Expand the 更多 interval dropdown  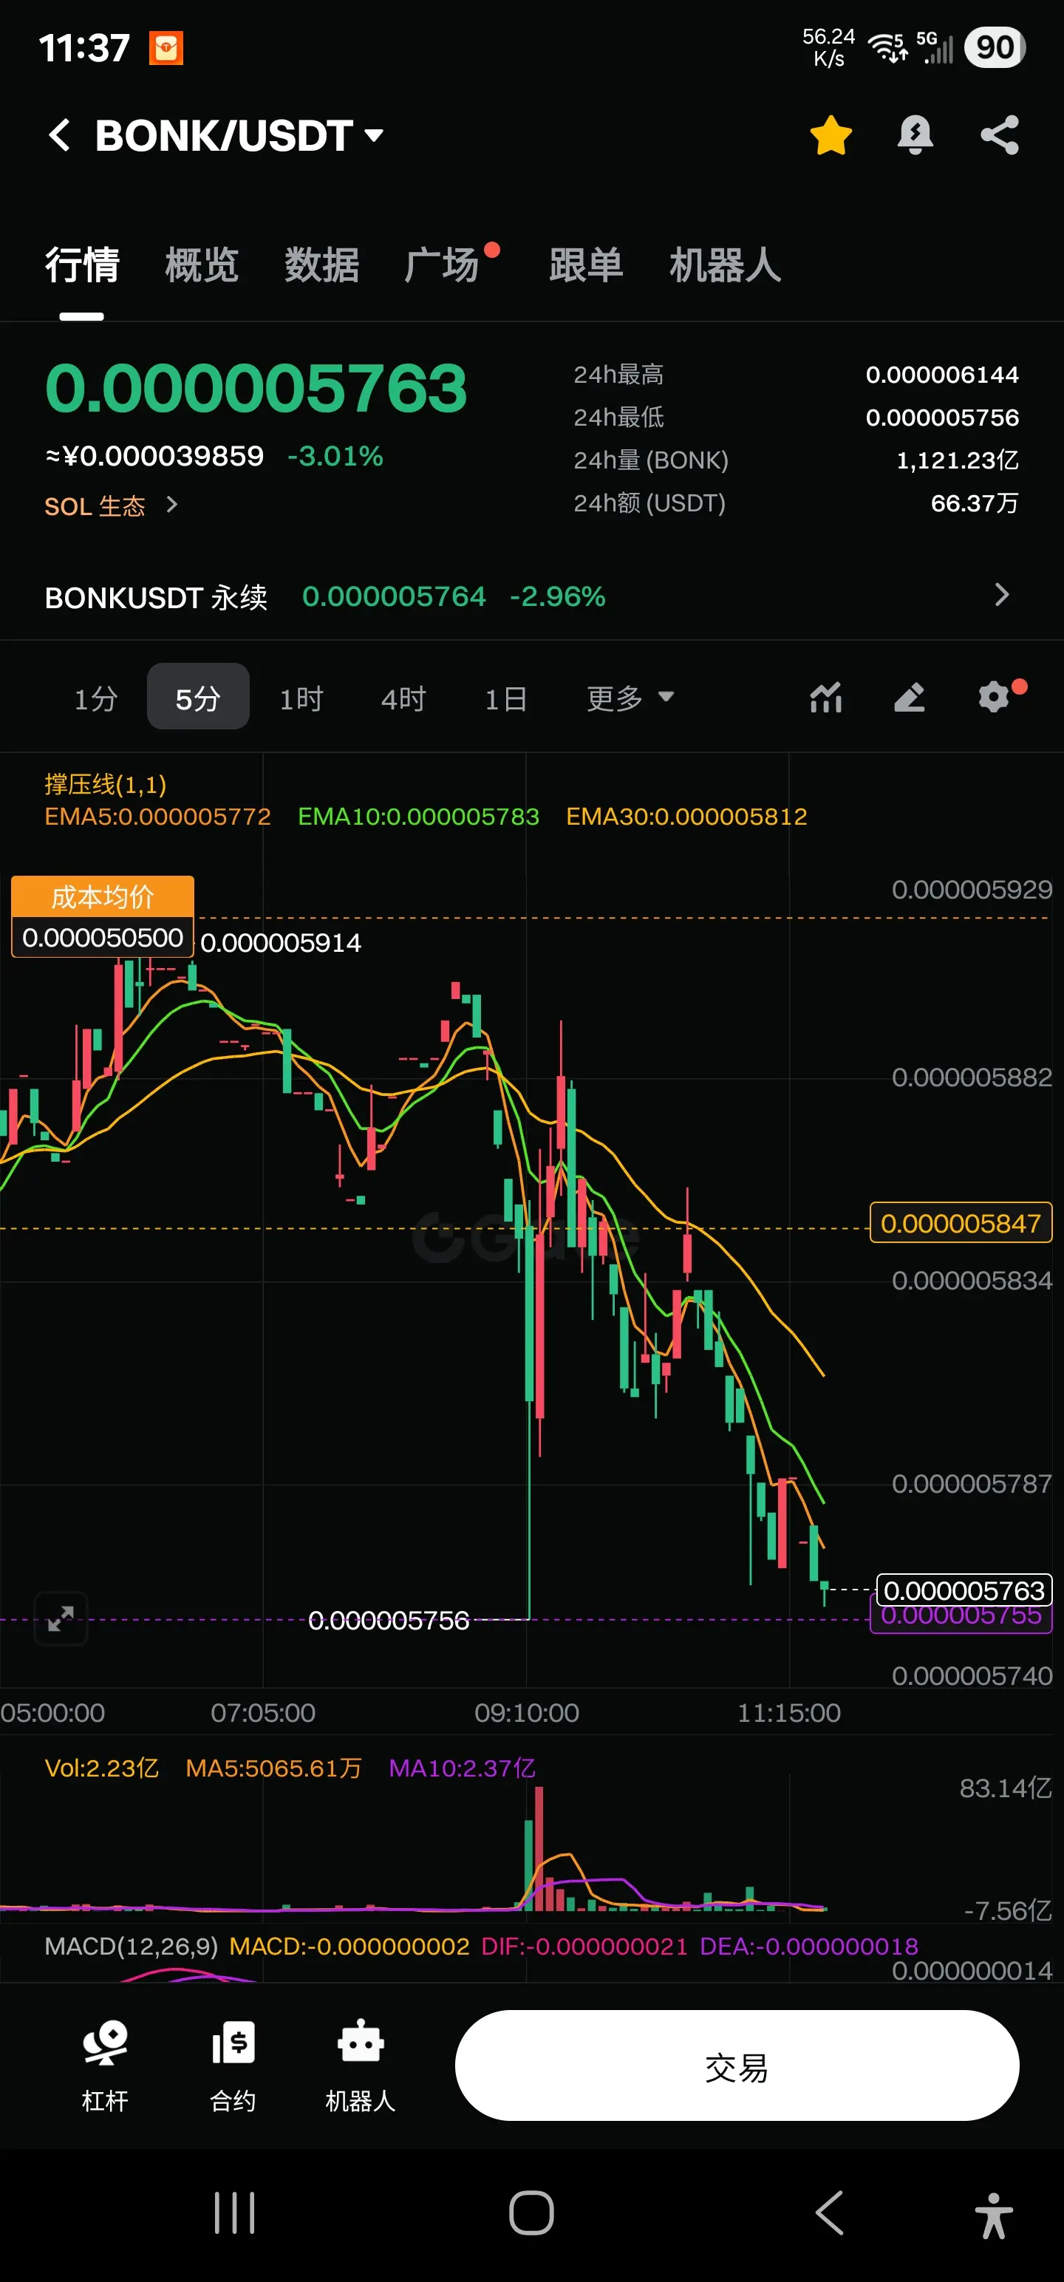click(x=630, y=698)
